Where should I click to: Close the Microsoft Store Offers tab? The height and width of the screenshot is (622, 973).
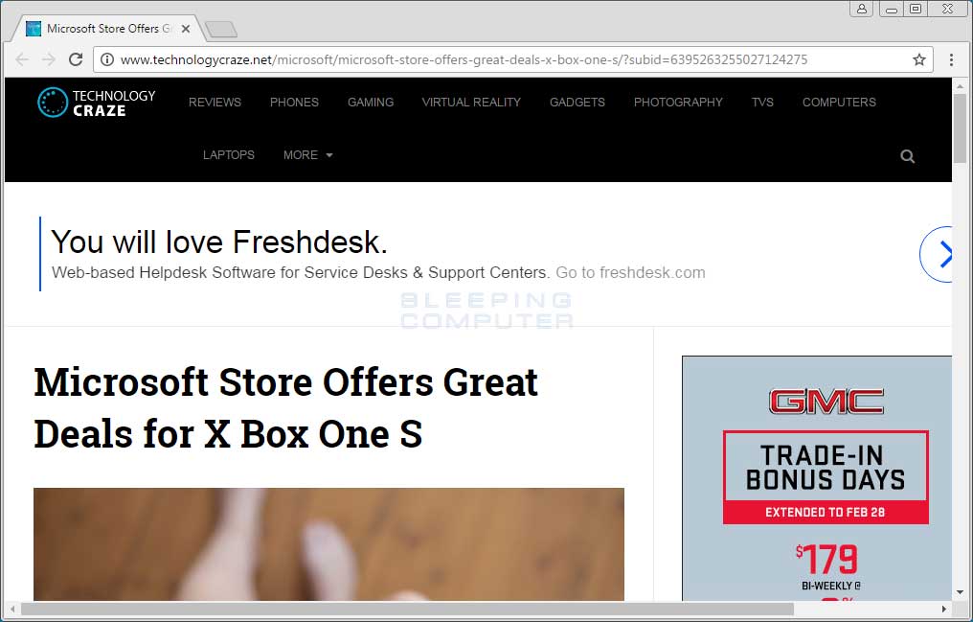tap(186, 29)
